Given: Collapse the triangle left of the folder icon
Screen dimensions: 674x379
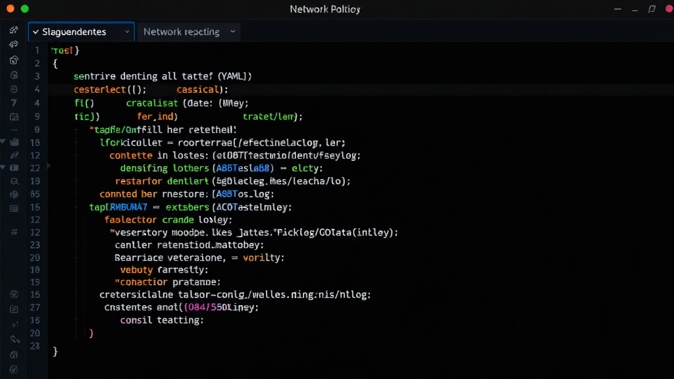Looking at the screenshot, I should click(3, 142).
